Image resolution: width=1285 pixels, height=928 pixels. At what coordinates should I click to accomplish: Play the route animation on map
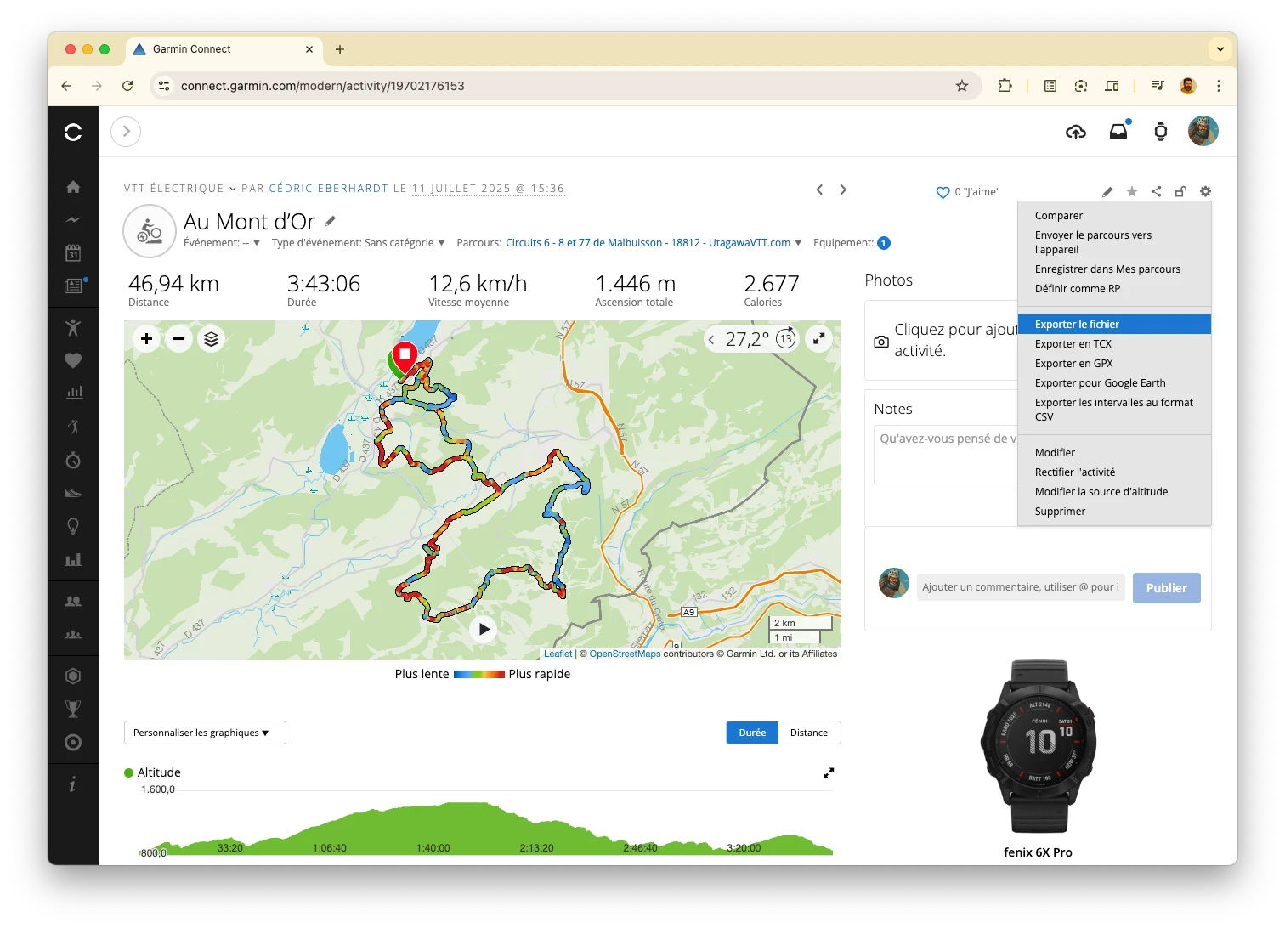[484, 630]
